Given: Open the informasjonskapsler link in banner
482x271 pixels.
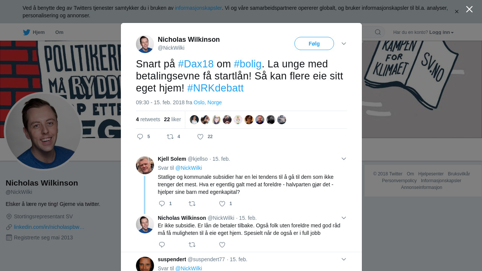Looking at the screenshot, I should 198,8.
